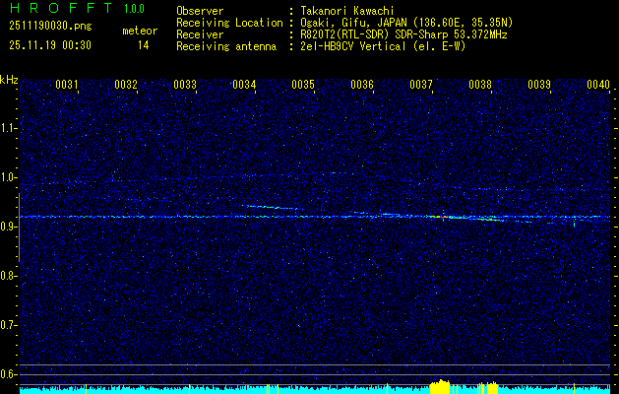Click the 0037 time marker
The image size is (619, 394).
click(421, 86)
